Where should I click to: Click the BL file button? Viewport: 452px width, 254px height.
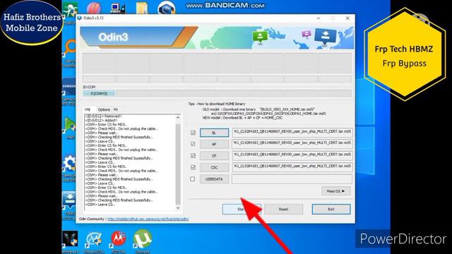(214, 133)
